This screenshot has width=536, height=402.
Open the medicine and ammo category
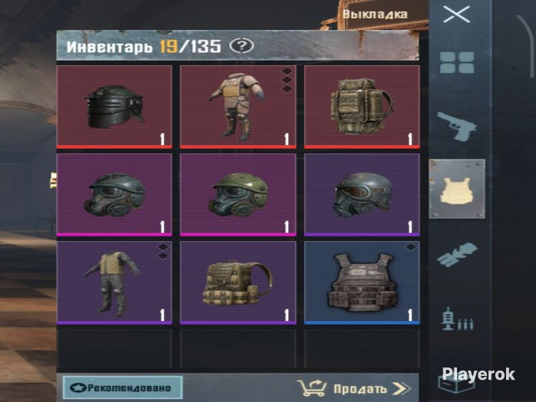pyautogui.click(x=458, y=319)
